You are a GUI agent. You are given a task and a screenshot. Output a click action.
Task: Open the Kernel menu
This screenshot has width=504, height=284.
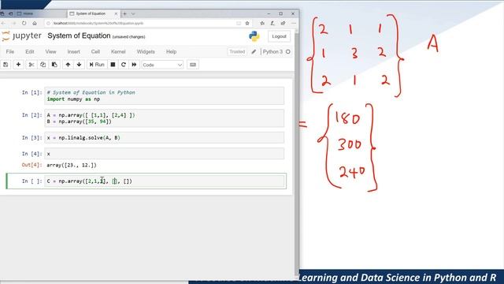pos(118,51)
